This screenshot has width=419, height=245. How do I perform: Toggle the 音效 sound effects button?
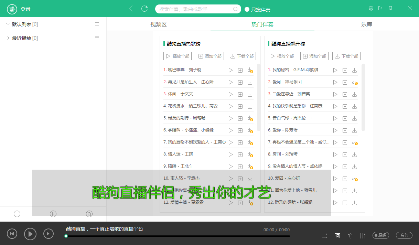coord(404,235)
